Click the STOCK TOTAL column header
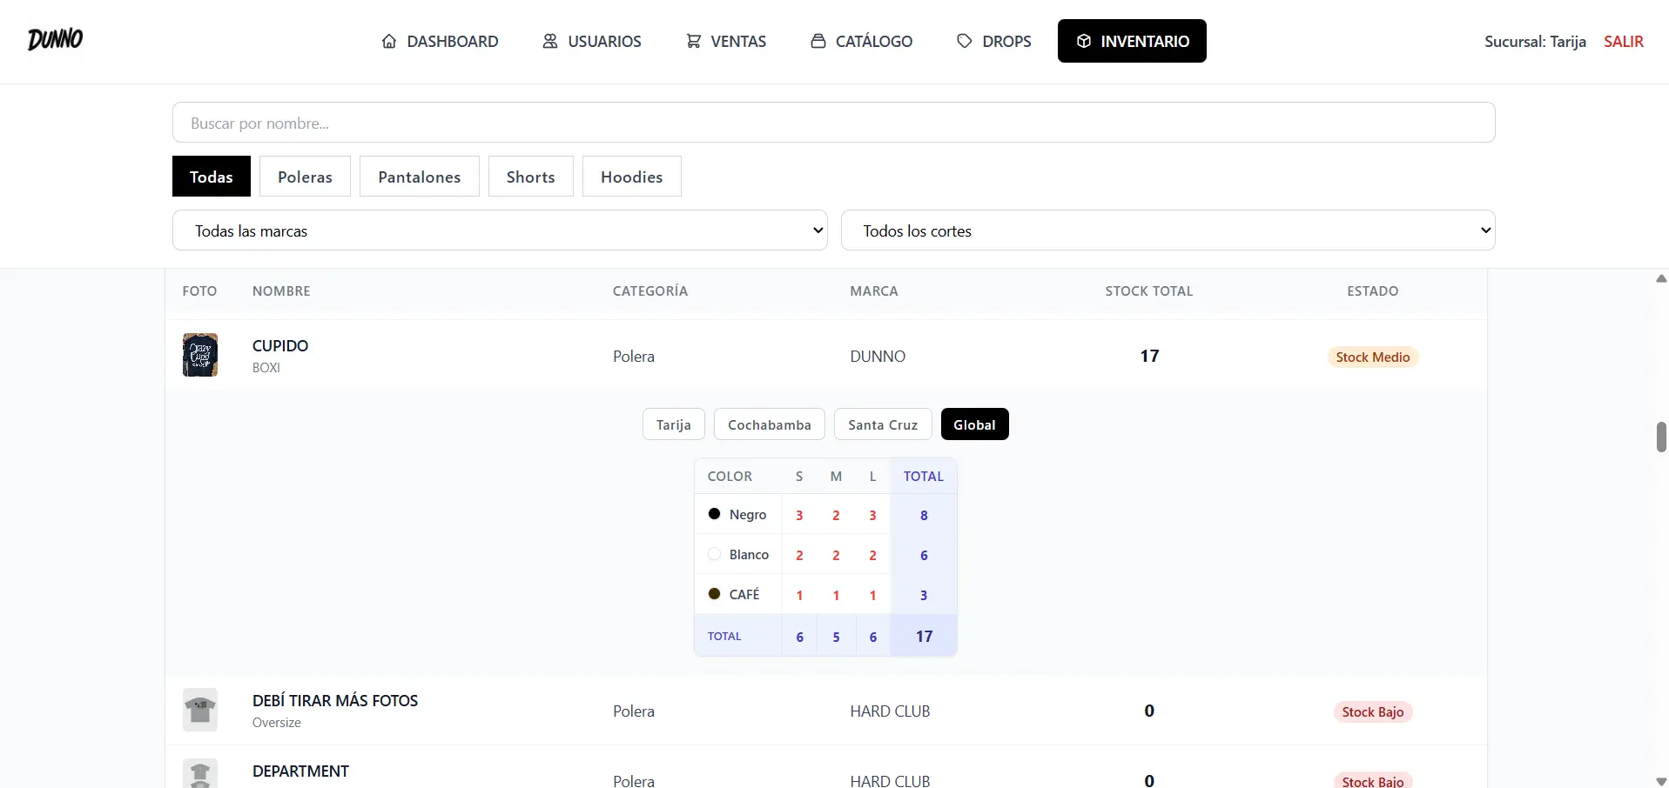The height and width of the screenshot is (788, 1669). (x=1149, y=290)
